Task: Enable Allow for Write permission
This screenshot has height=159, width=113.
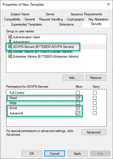Action: (78, 103)
